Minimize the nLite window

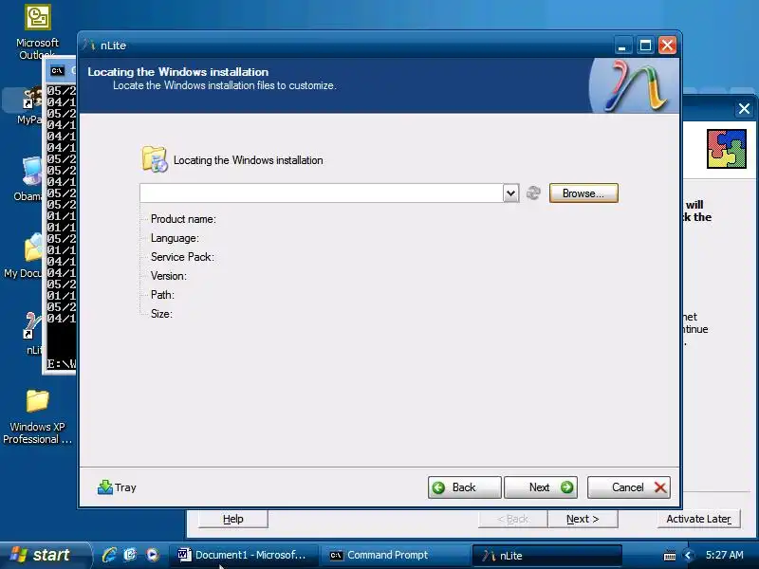tap(622, 46)
